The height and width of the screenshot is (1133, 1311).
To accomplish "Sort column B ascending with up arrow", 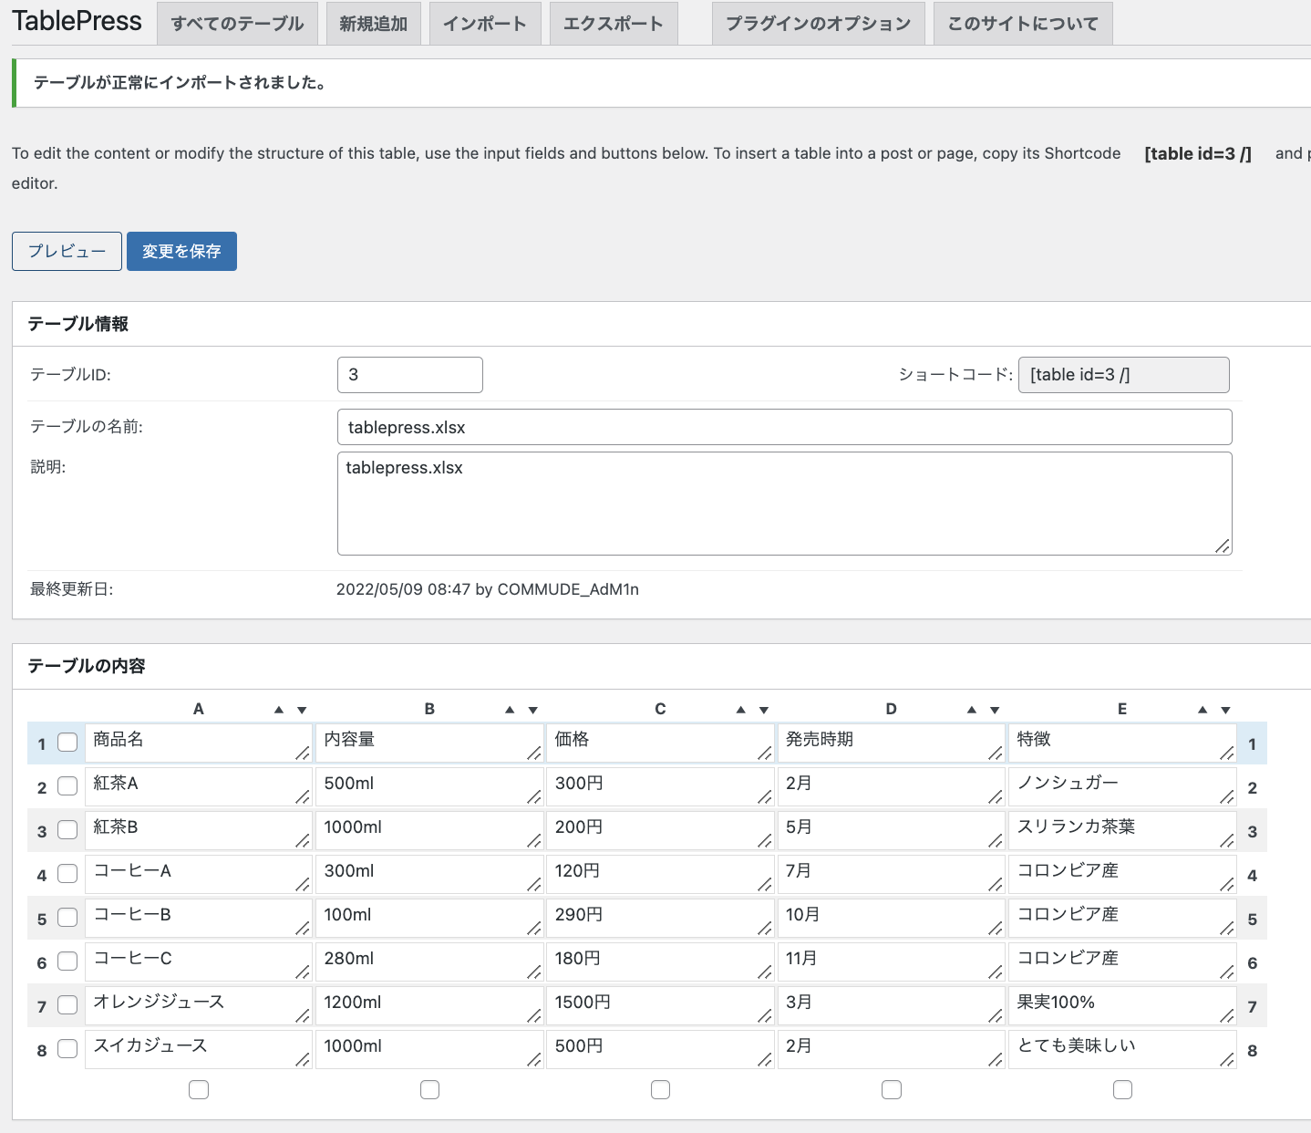I will coord(510,710).
